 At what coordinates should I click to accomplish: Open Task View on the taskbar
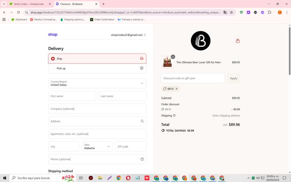point(81,178)
